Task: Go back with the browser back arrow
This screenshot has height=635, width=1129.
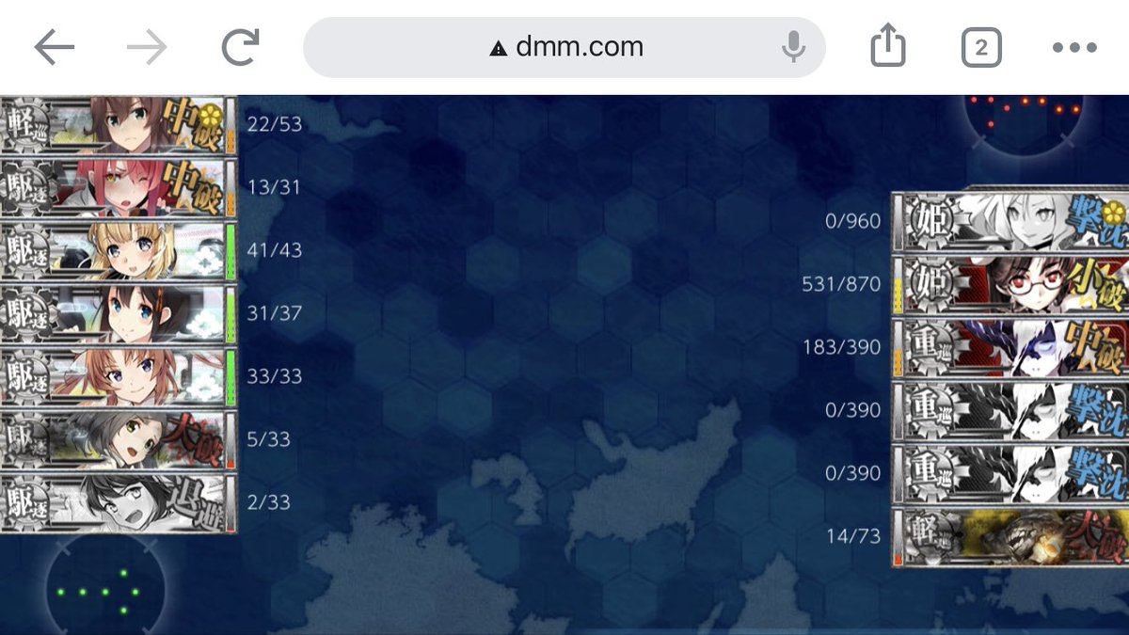Action: (55, 47)
